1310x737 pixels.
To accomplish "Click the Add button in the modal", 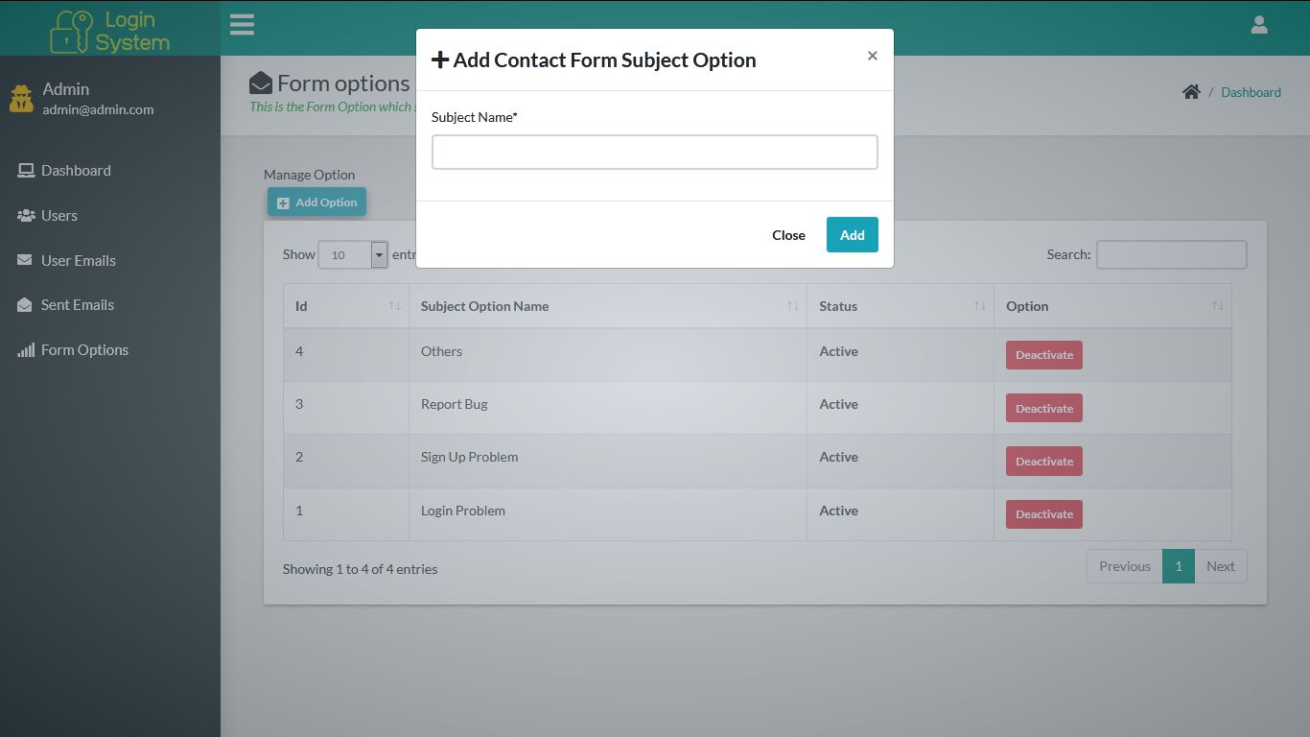I will 852,234.
